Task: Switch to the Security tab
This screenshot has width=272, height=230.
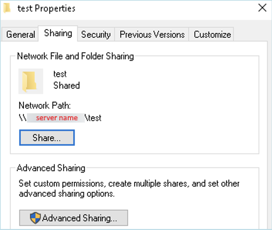Action: [x=96, y=34]
